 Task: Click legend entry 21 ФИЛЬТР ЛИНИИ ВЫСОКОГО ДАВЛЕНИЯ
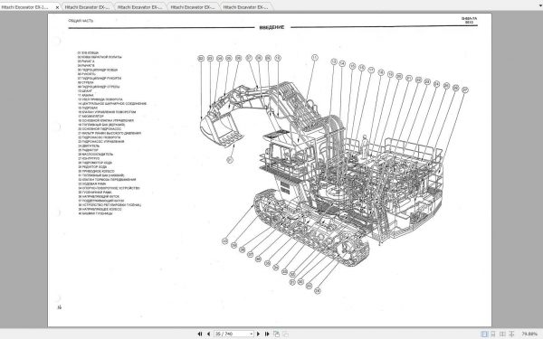click(x=110, y=133)
